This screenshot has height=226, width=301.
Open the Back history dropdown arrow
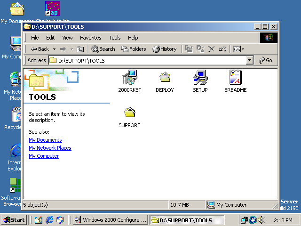click(55, 49)
